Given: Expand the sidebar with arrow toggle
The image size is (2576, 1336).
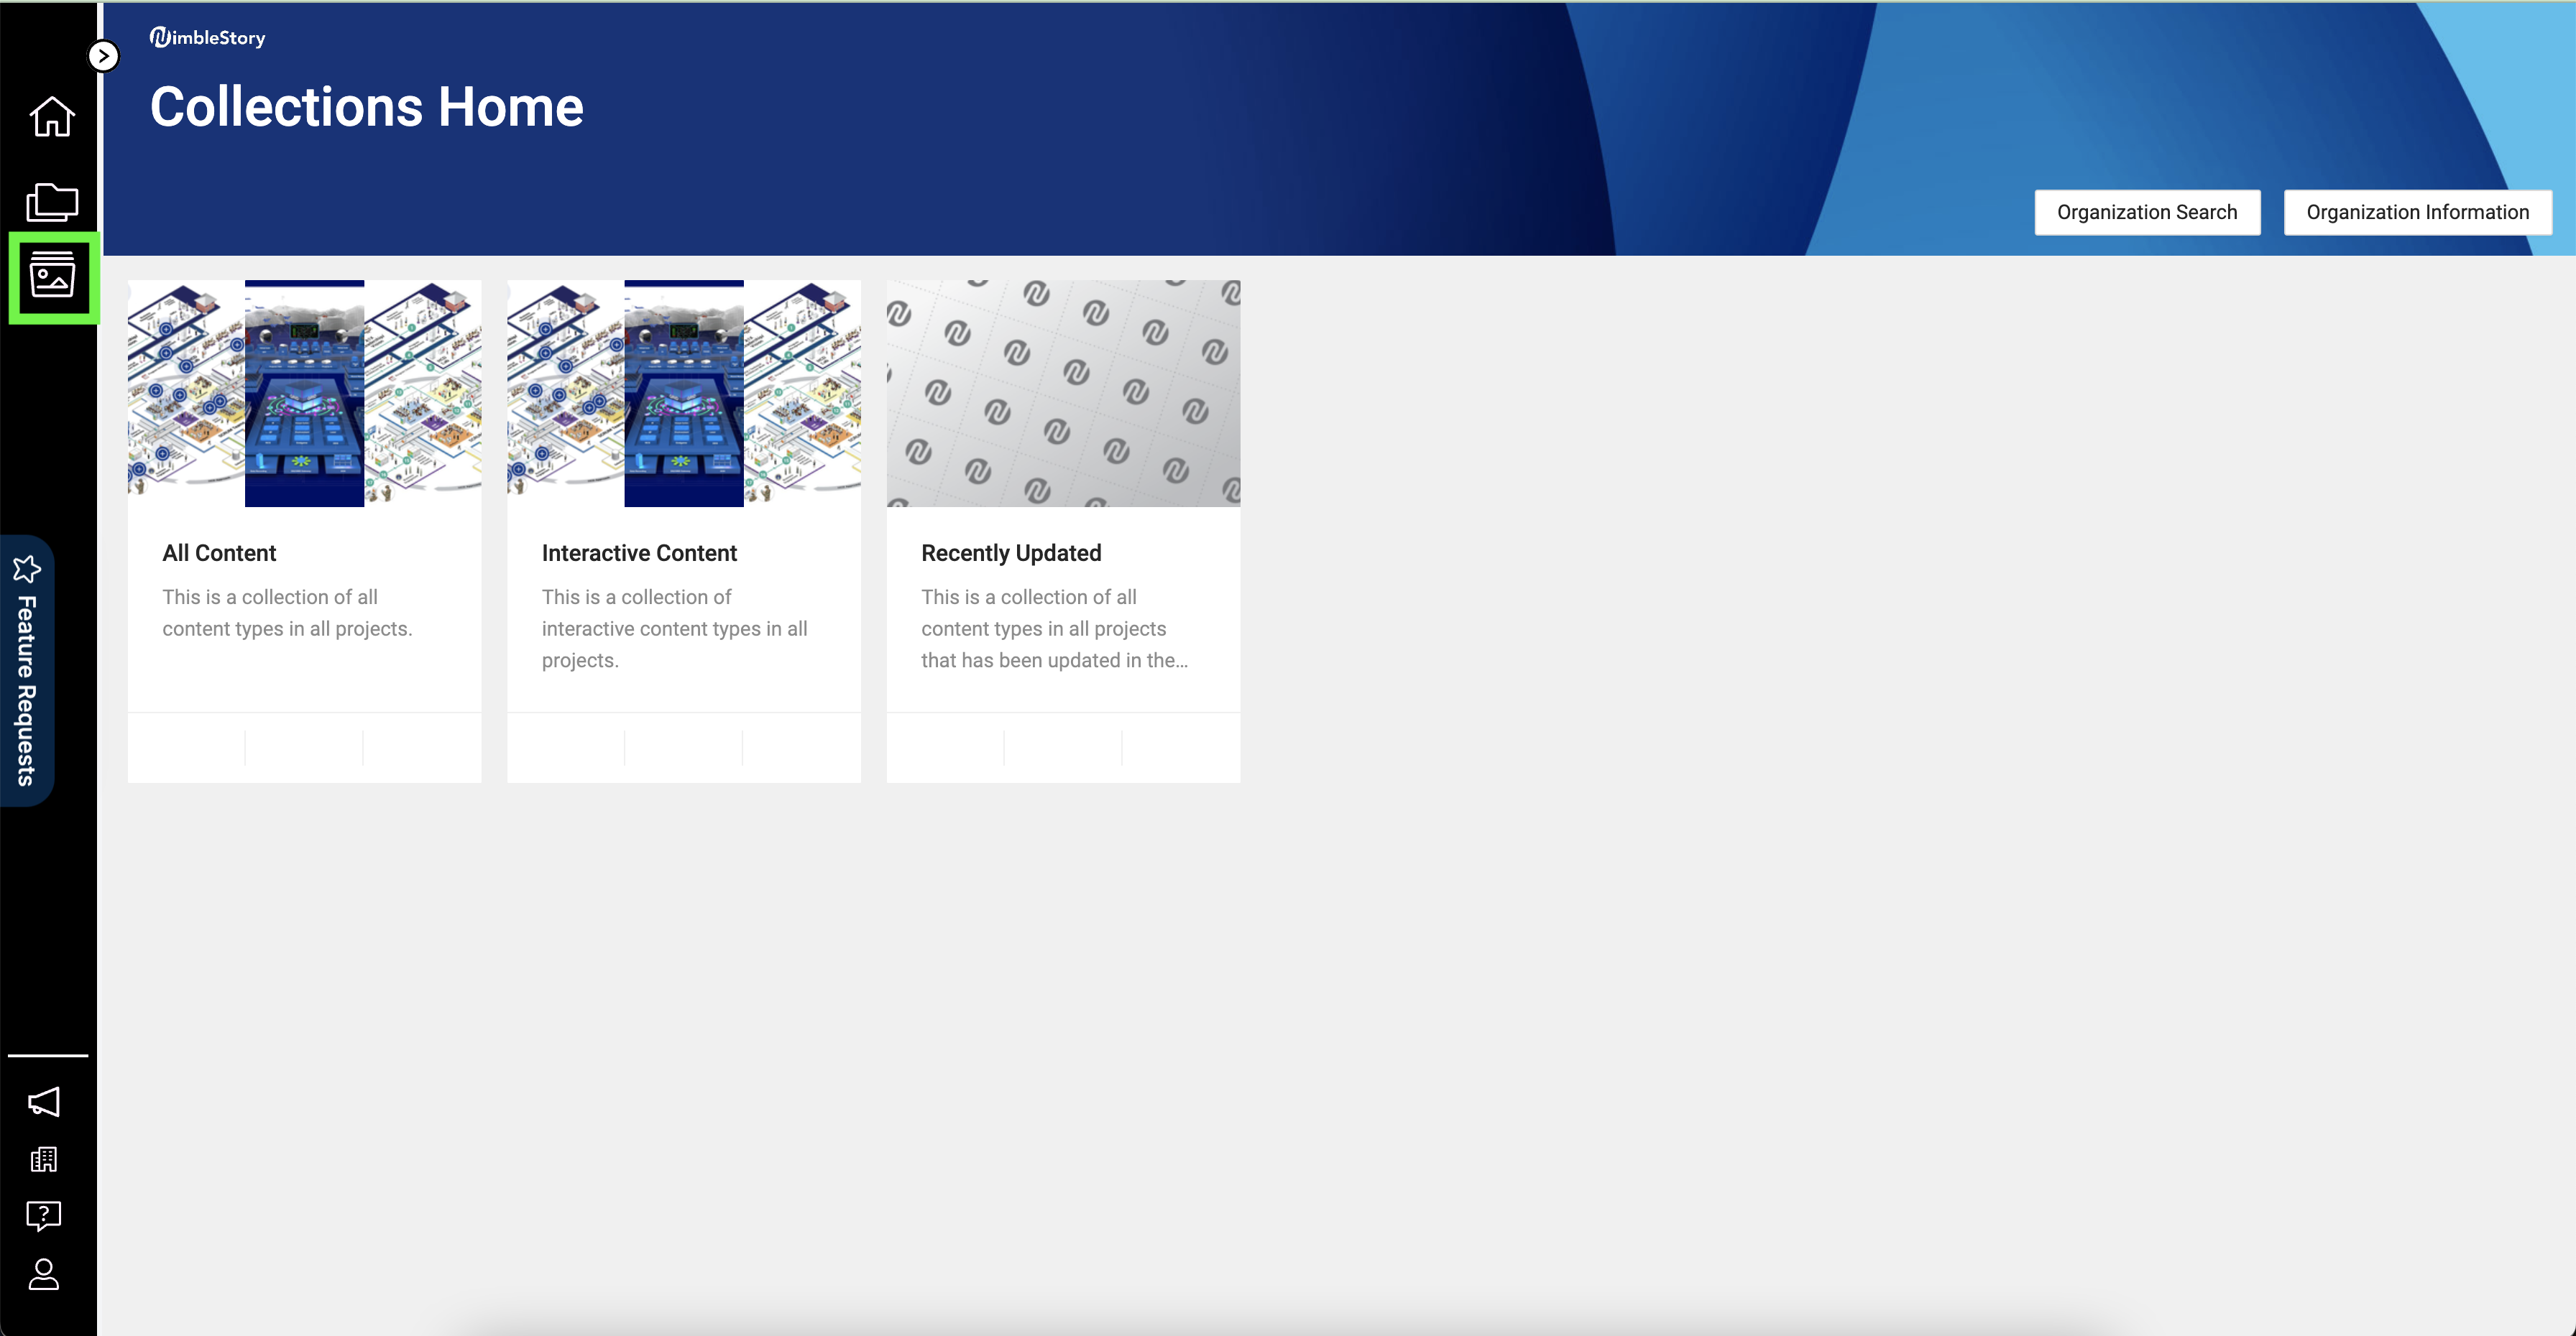Looking at the screenshot, I should [x=104, y=56].
